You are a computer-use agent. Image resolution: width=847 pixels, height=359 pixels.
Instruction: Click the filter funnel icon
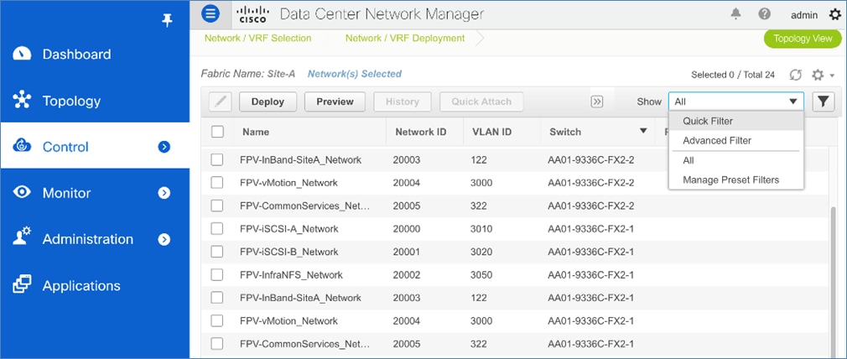pyautogui.click(x=824, y=101)
